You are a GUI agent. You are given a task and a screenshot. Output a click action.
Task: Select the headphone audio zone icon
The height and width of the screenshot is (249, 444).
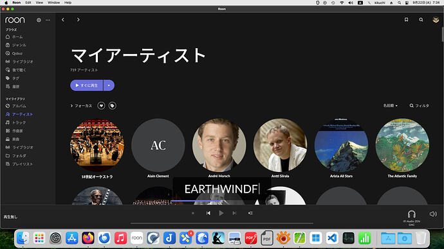pos(411,214)
